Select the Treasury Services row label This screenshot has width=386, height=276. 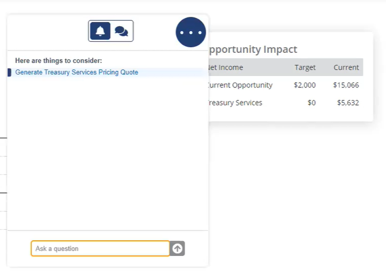pos(235,103)
